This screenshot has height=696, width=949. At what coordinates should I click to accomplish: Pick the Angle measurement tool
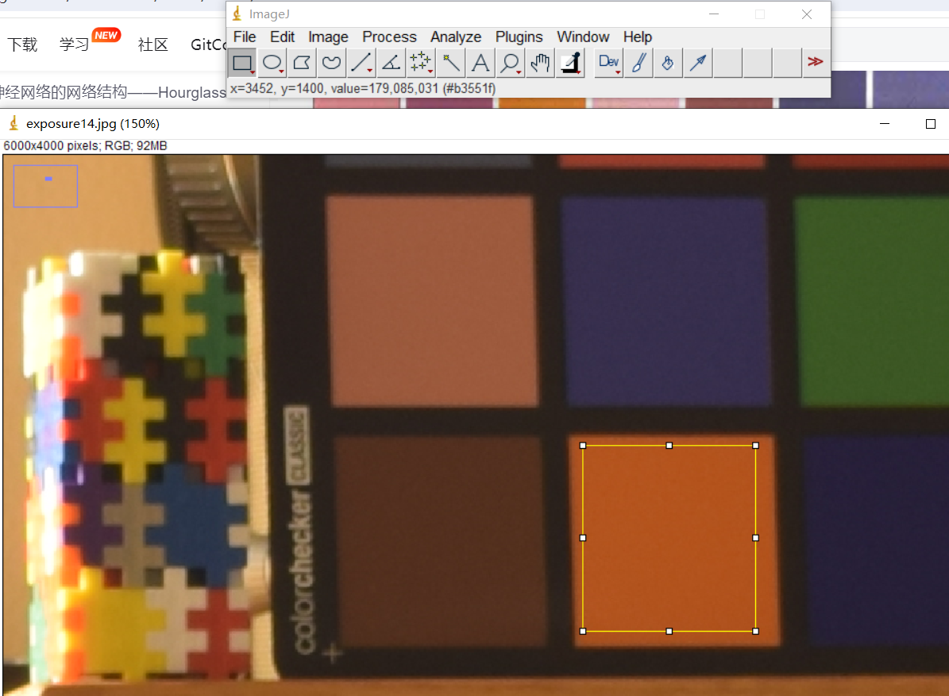tap(391, 63)
